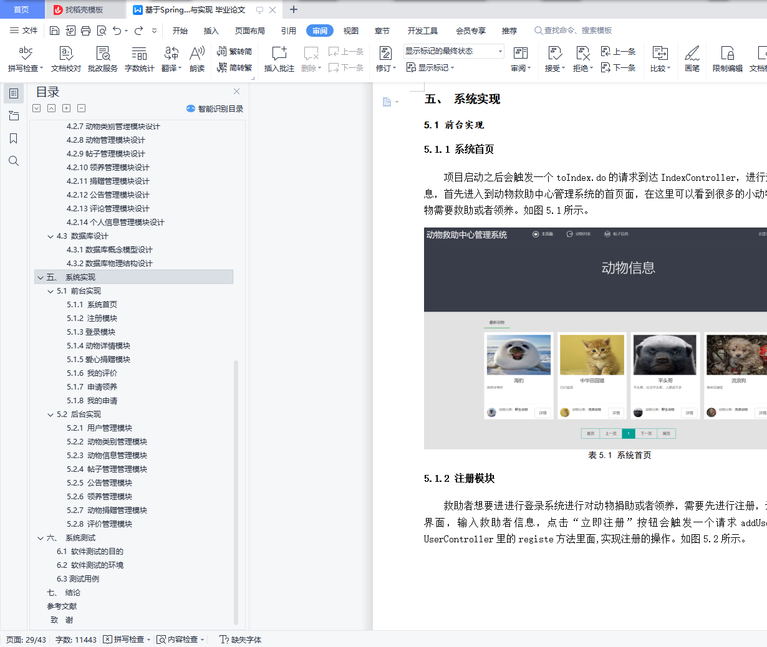
Task: Open the word count tool (字数统计)
Action: (140, 59)
